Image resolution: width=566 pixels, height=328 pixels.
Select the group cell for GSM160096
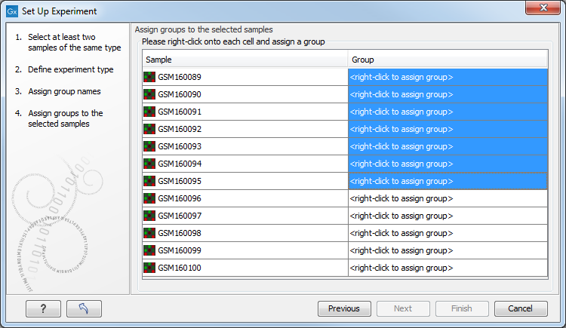pyautogui.click(x=448, y=198)
